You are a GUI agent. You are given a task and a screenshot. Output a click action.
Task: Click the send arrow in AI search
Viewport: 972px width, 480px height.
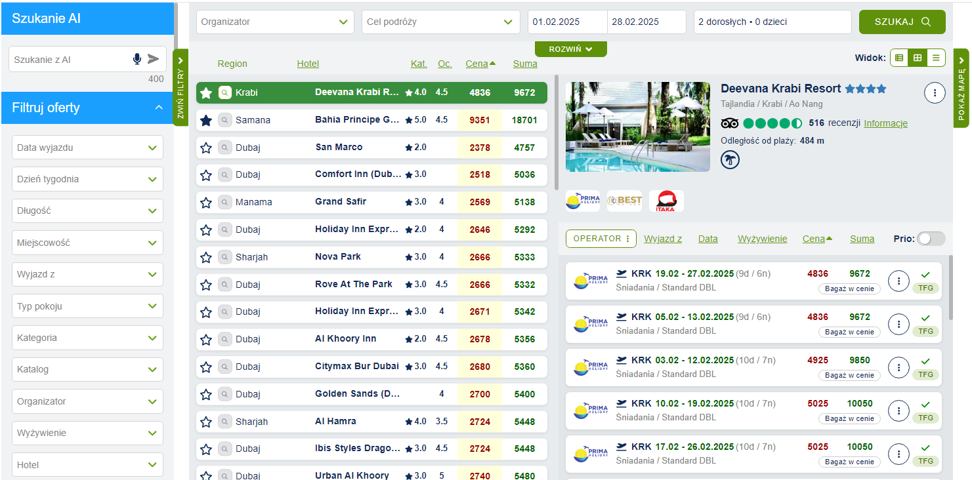pyautogui.click(x=154, y=59)
